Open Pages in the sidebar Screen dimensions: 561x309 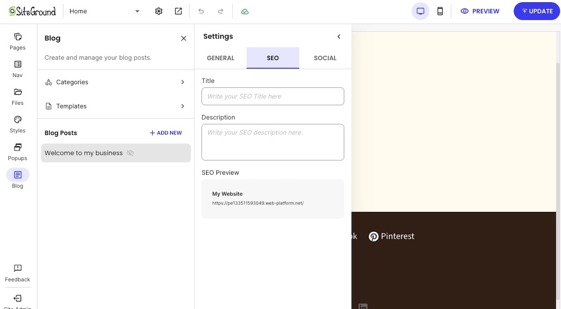pos(18,41)
